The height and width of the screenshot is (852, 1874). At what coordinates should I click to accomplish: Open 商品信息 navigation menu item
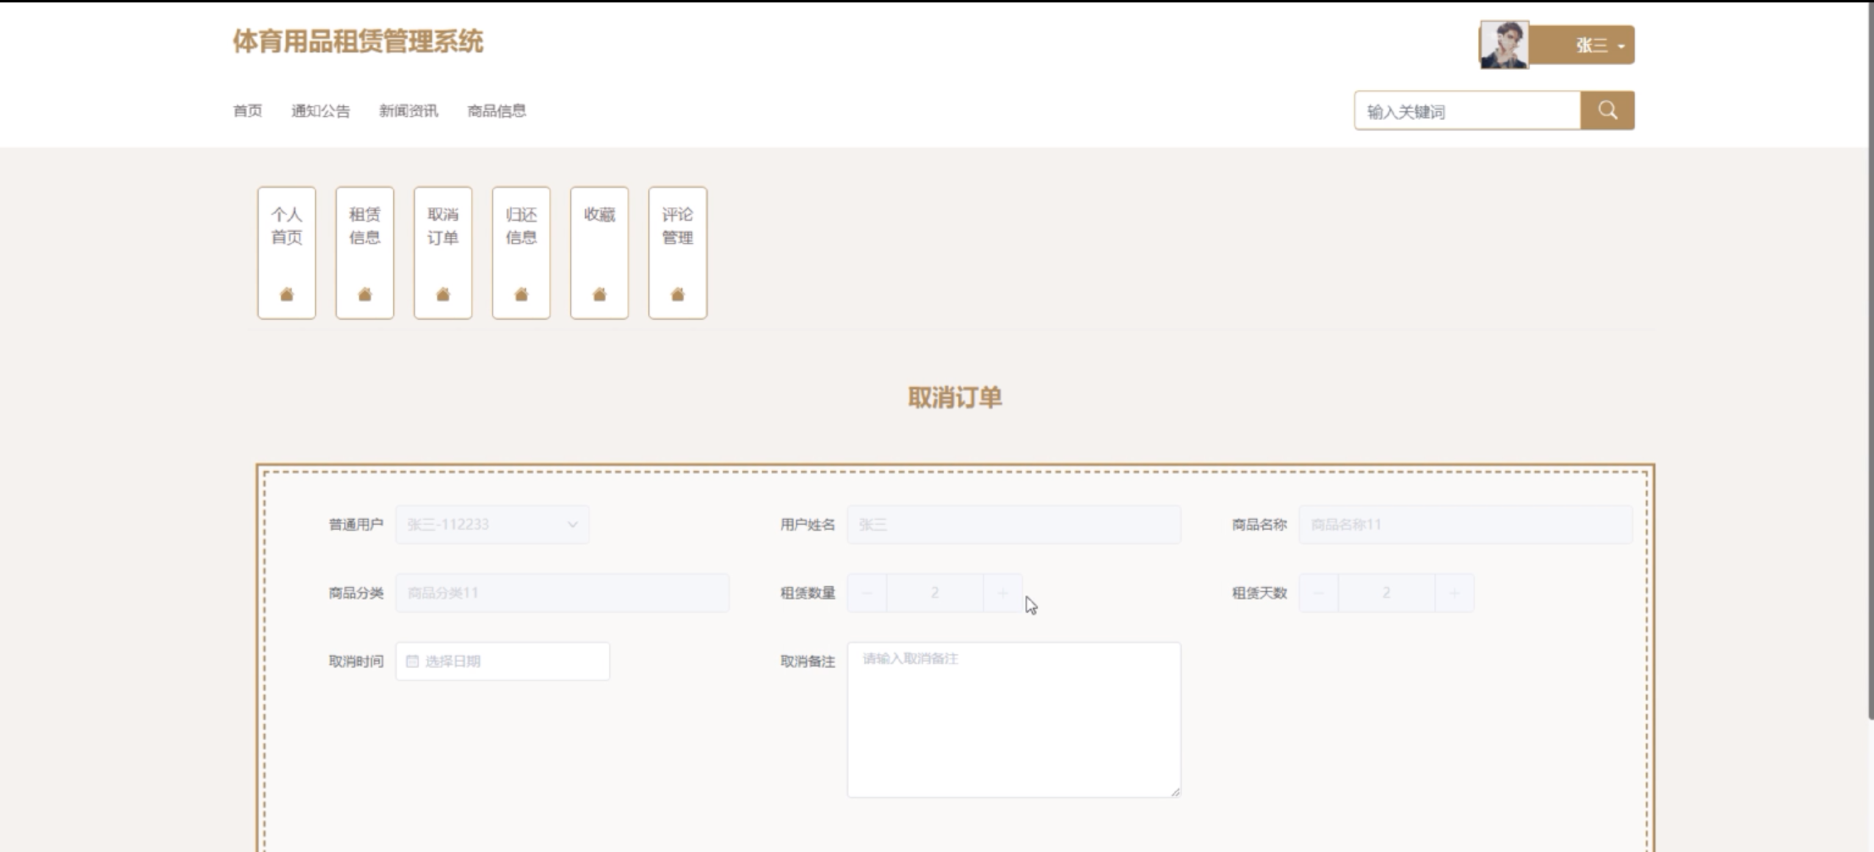[x=496, y=110]
